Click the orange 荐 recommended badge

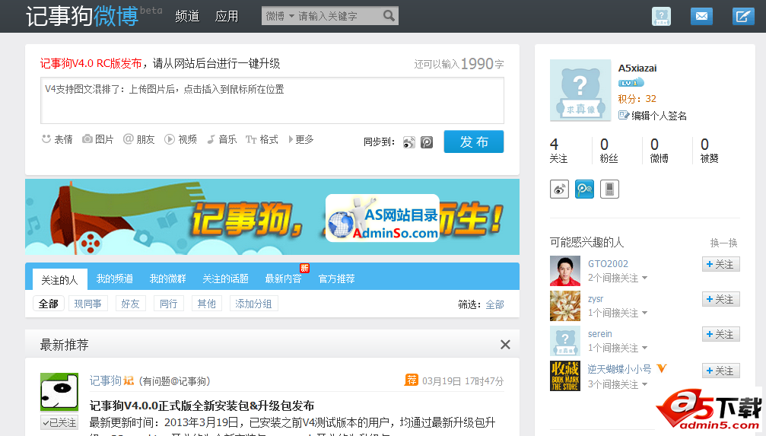[x=412, y=380]
